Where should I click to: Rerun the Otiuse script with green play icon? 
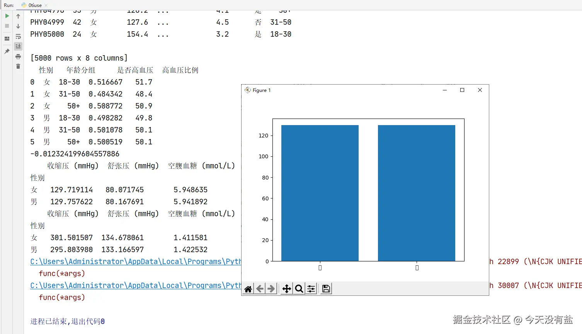(x=7, y=16)
